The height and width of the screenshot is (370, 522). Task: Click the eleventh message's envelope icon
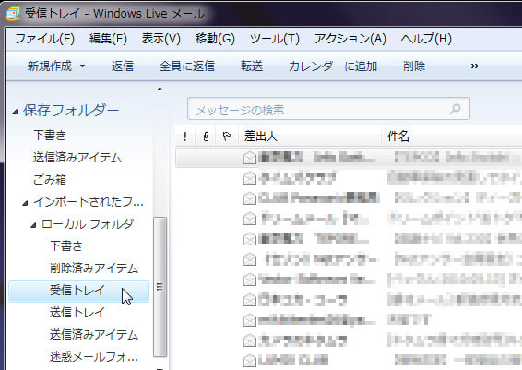tap(250, 361)
